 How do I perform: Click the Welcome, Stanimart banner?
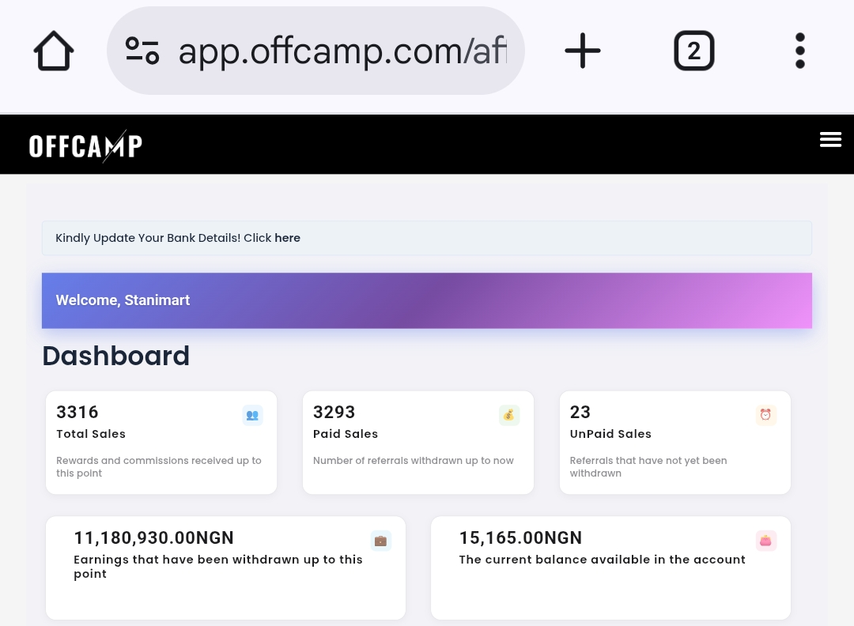[x=427, y=300]
